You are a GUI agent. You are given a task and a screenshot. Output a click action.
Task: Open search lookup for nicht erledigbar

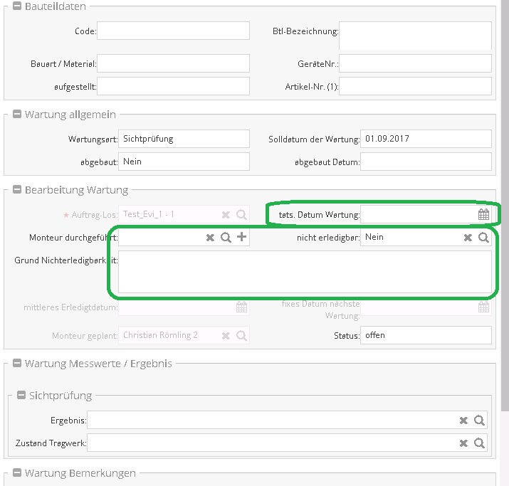[483, 238]
